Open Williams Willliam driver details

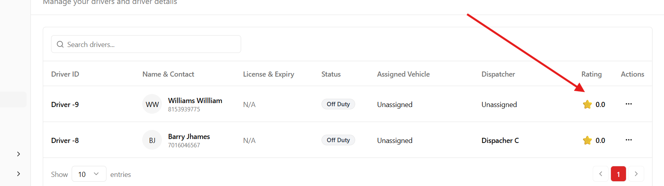click(195, 101)
